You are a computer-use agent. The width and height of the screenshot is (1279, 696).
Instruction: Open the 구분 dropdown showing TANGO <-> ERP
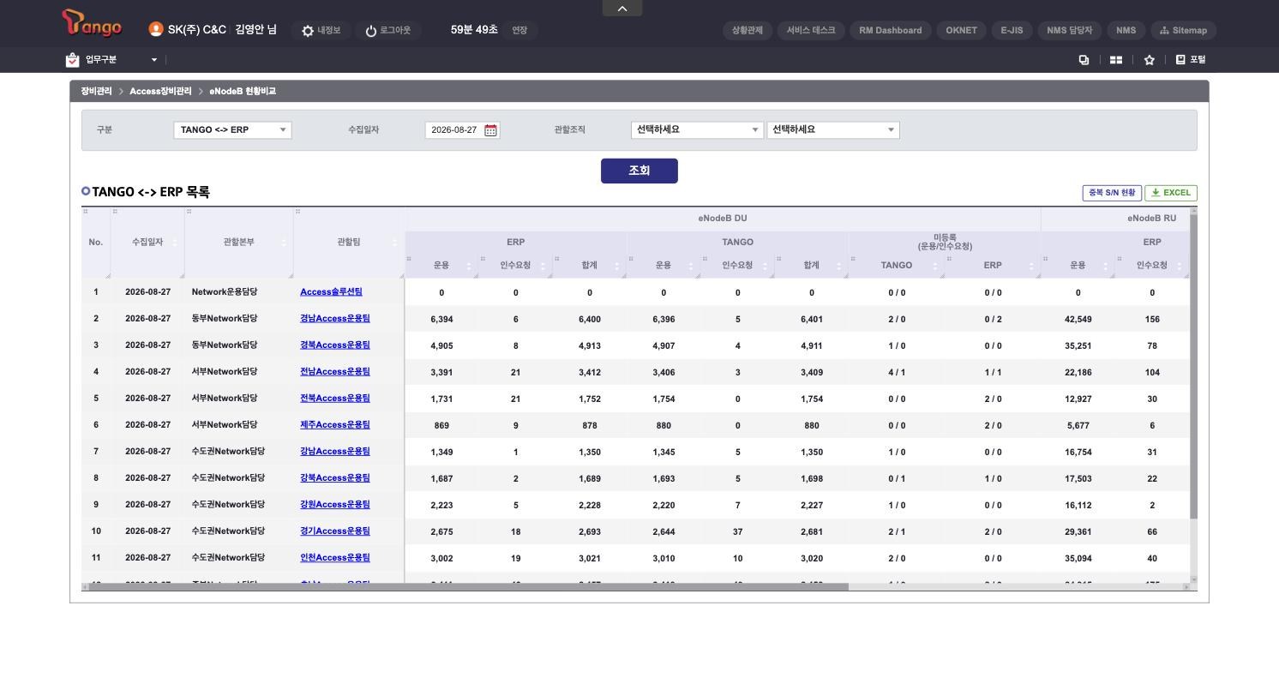coord(232,130)
